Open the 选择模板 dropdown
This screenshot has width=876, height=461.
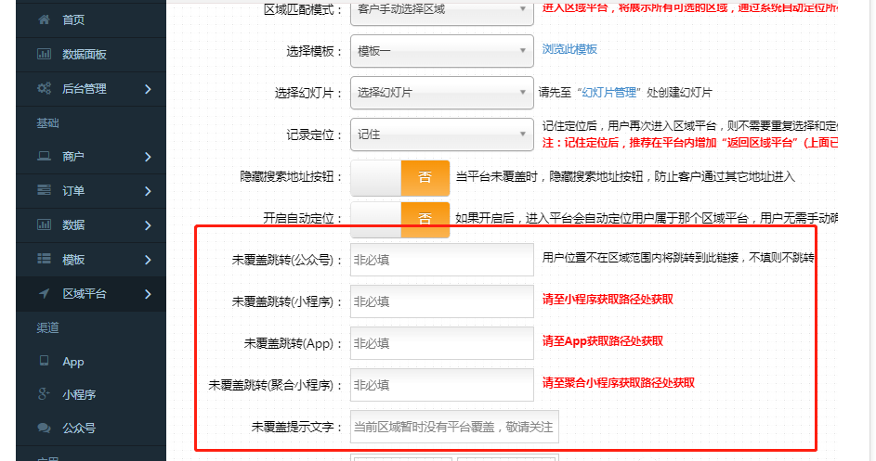441,51
